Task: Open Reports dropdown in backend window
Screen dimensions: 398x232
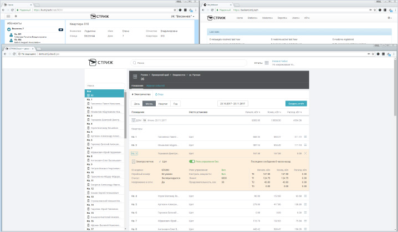Action: (282, 18)
